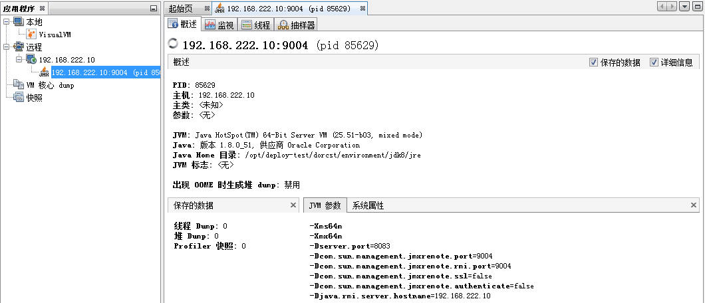The width and height of the screenshot is (705, 303).
Task: Collapse the 本地 tree node
Action: 6,21
